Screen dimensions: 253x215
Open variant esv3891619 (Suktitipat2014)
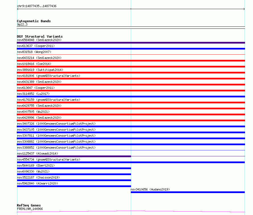[x=40, y=70]
